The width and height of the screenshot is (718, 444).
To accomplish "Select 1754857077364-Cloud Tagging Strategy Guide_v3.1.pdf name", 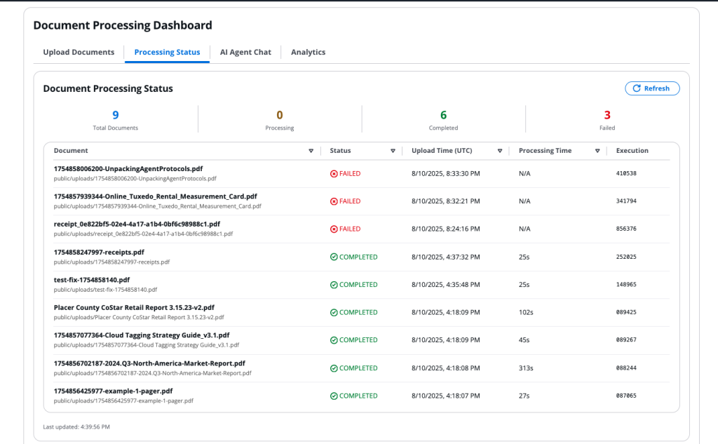I will (142, 335).
